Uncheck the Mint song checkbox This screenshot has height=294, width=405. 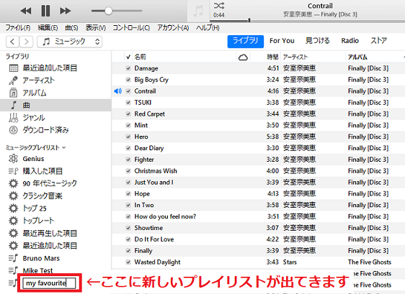tap(128, 125)
